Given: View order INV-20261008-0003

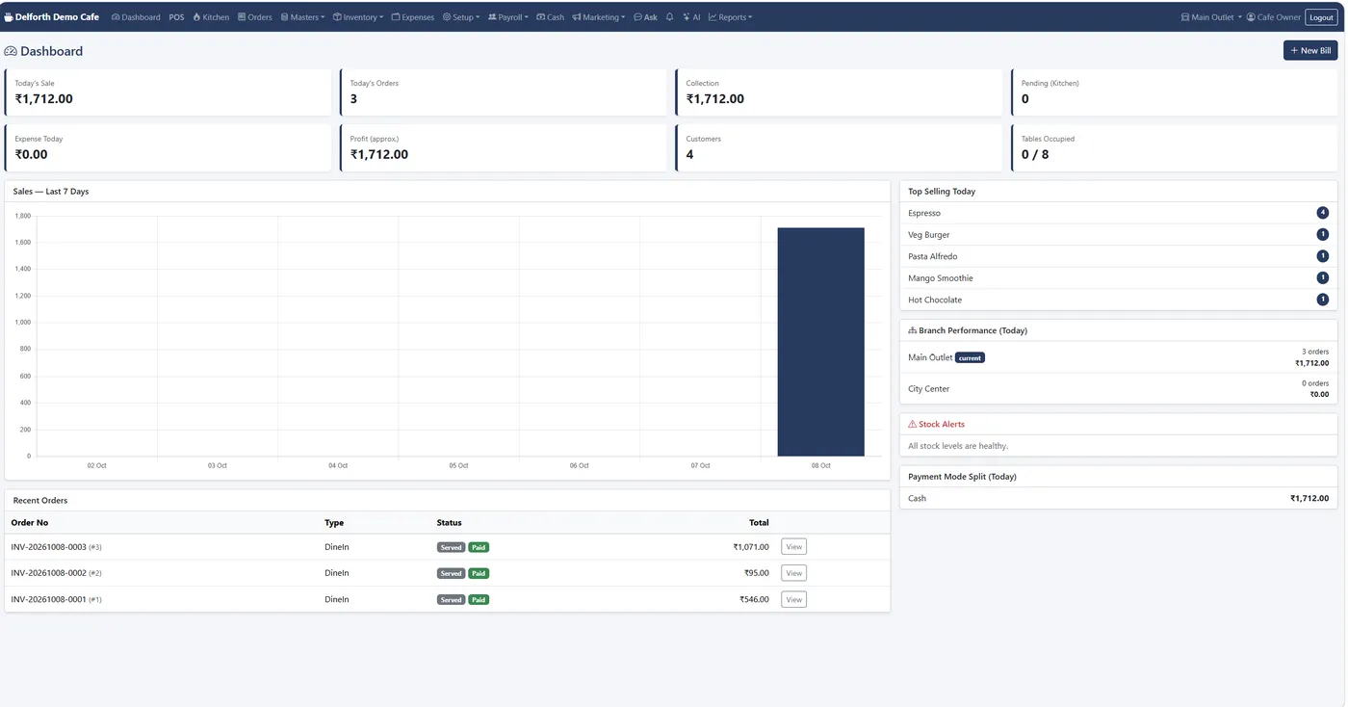Looking at the screenshot, I should pos(793,547).
